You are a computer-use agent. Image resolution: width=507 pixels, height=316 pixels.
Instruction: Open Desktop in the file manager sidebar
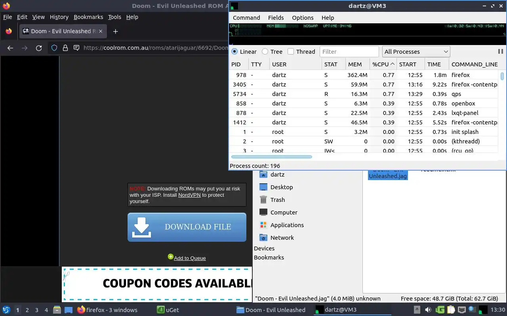tap(276, 187)
